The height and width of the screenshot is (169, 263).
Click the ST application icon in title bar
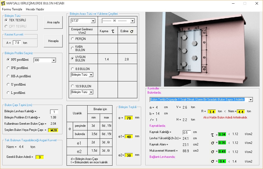coord(3,3)
